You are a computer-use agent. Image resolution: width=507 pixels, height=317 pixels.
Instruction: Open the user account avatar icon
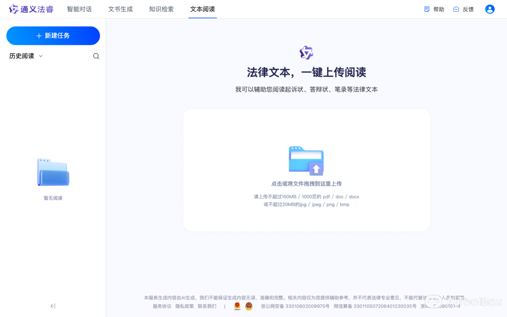click(490, 9)
